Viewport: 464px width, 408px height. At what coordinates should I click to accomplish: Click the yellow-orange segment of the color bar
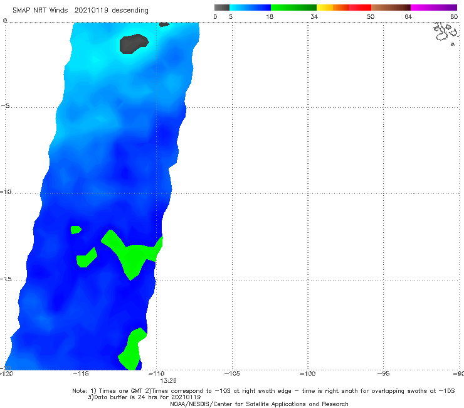[x=332, y=8]
